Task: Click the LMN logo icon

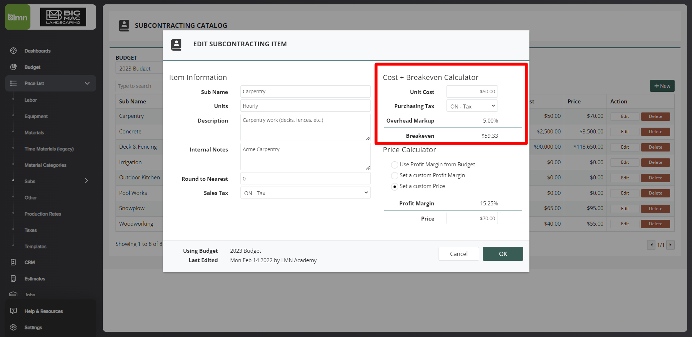Action: tap(18, 17)
